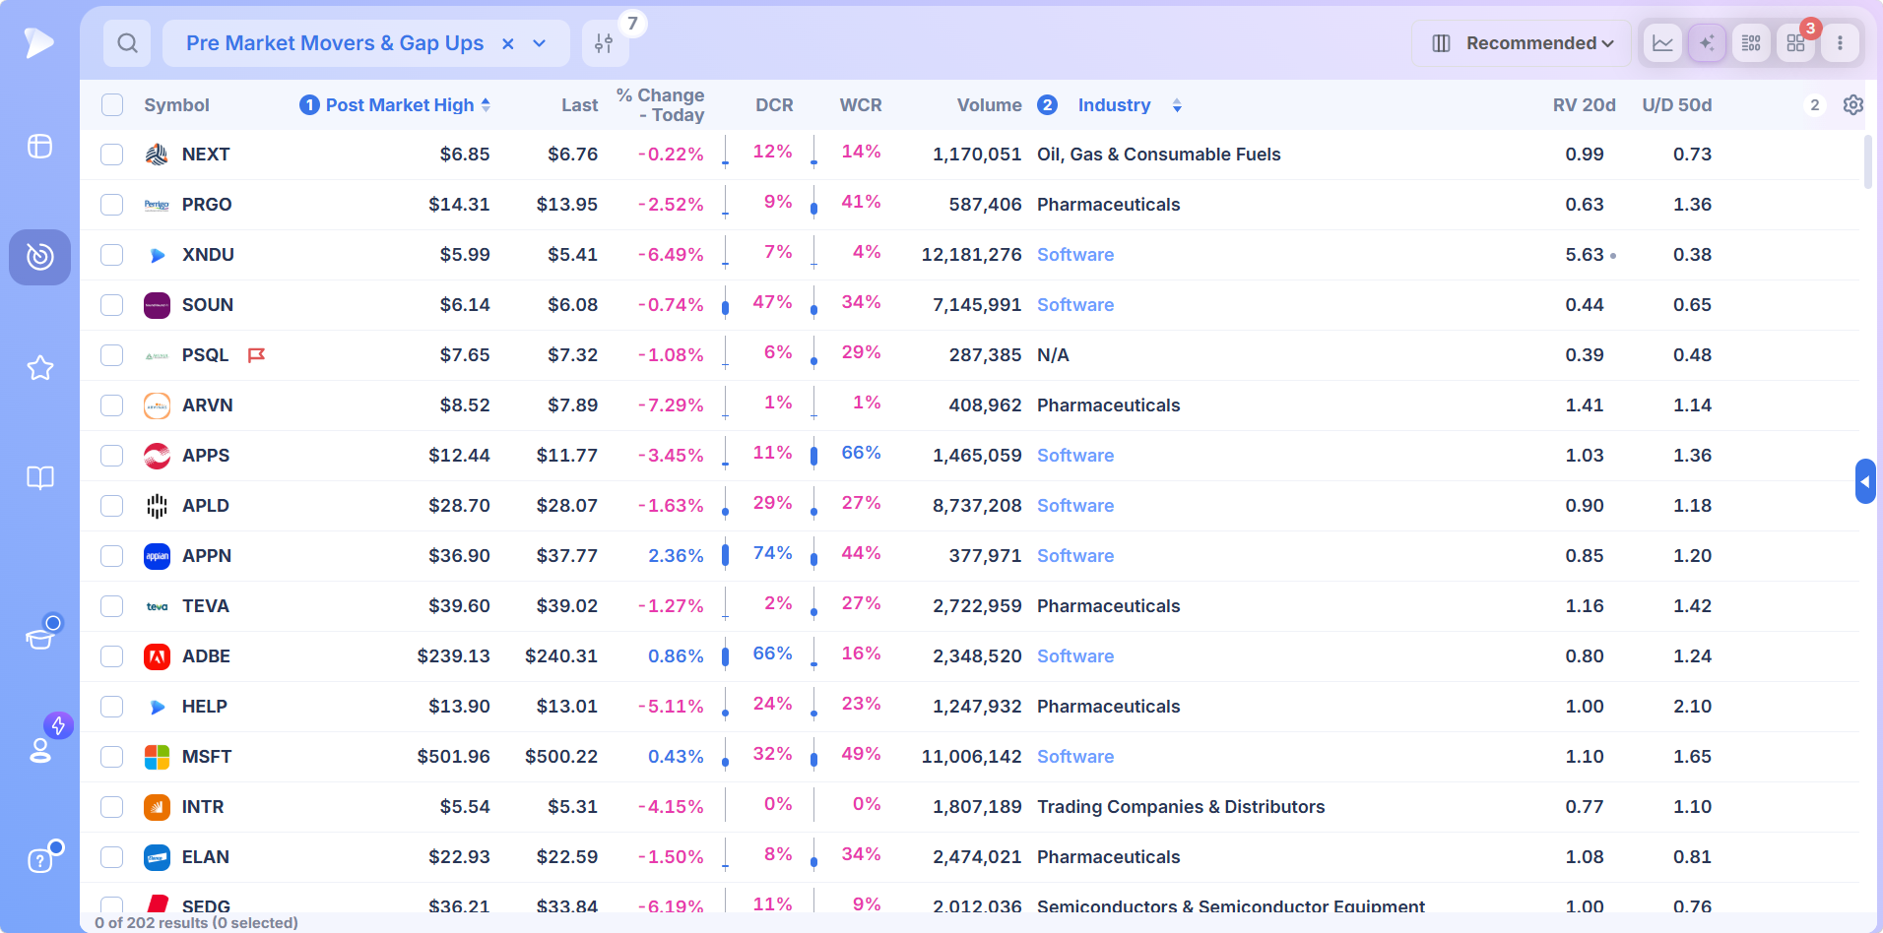This screenshot has height=933, width=1883.
Task: Check the APPS row checkbox
Action: 112,456
